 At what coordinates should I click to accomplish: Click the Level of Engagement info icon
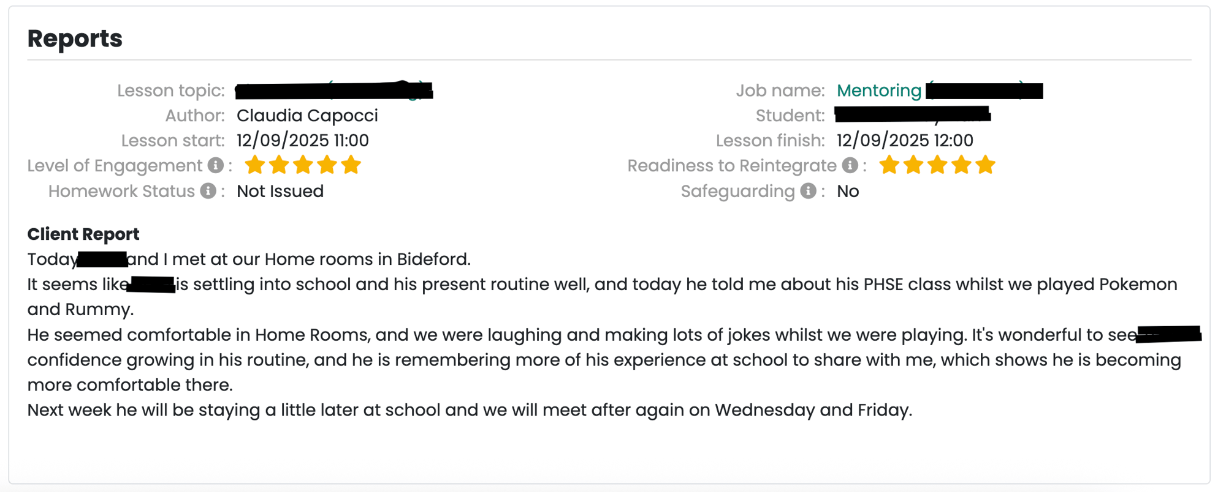pyautogui.click(x=215, y=165)
